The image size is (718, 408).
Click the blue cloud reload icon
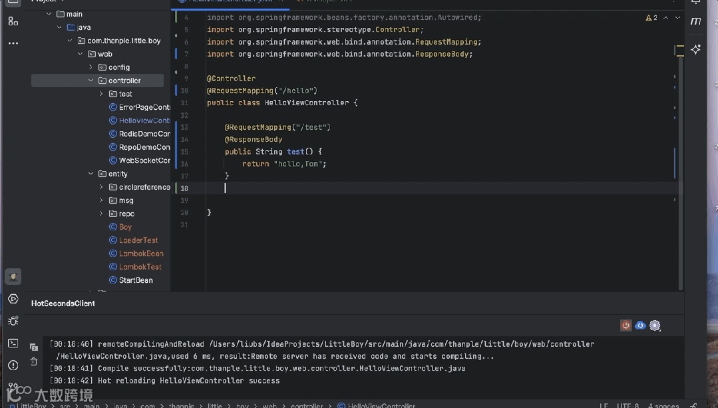point(640,325)
